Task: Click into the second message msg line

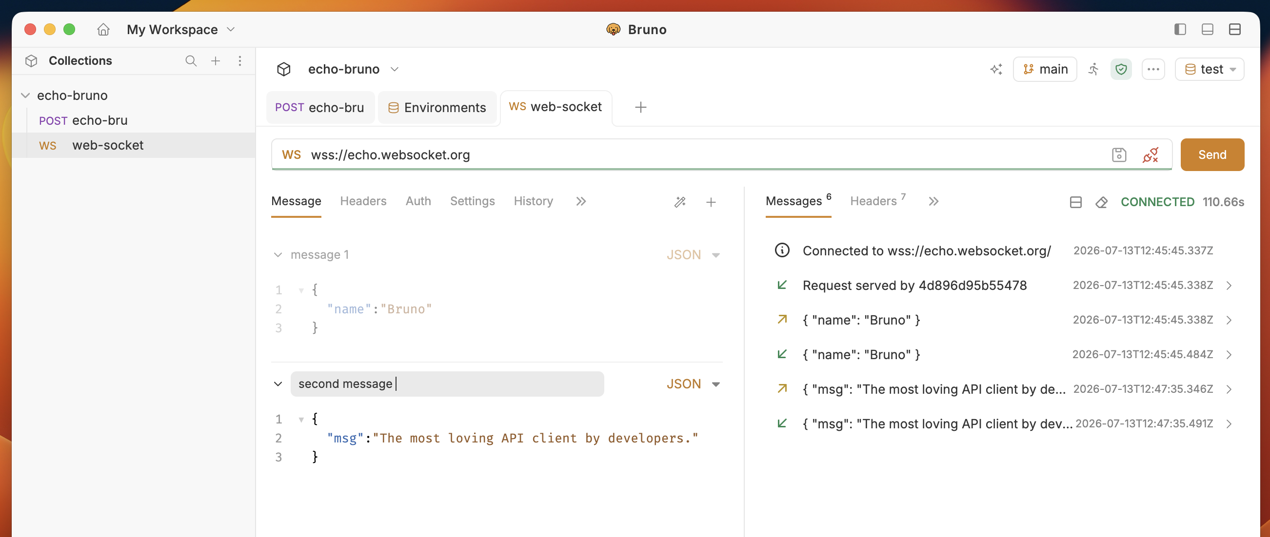Action: click(513, 438)
